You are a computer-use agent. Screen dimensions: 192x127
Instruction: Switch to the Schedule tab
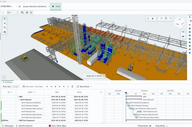click(x=8, y=82)
